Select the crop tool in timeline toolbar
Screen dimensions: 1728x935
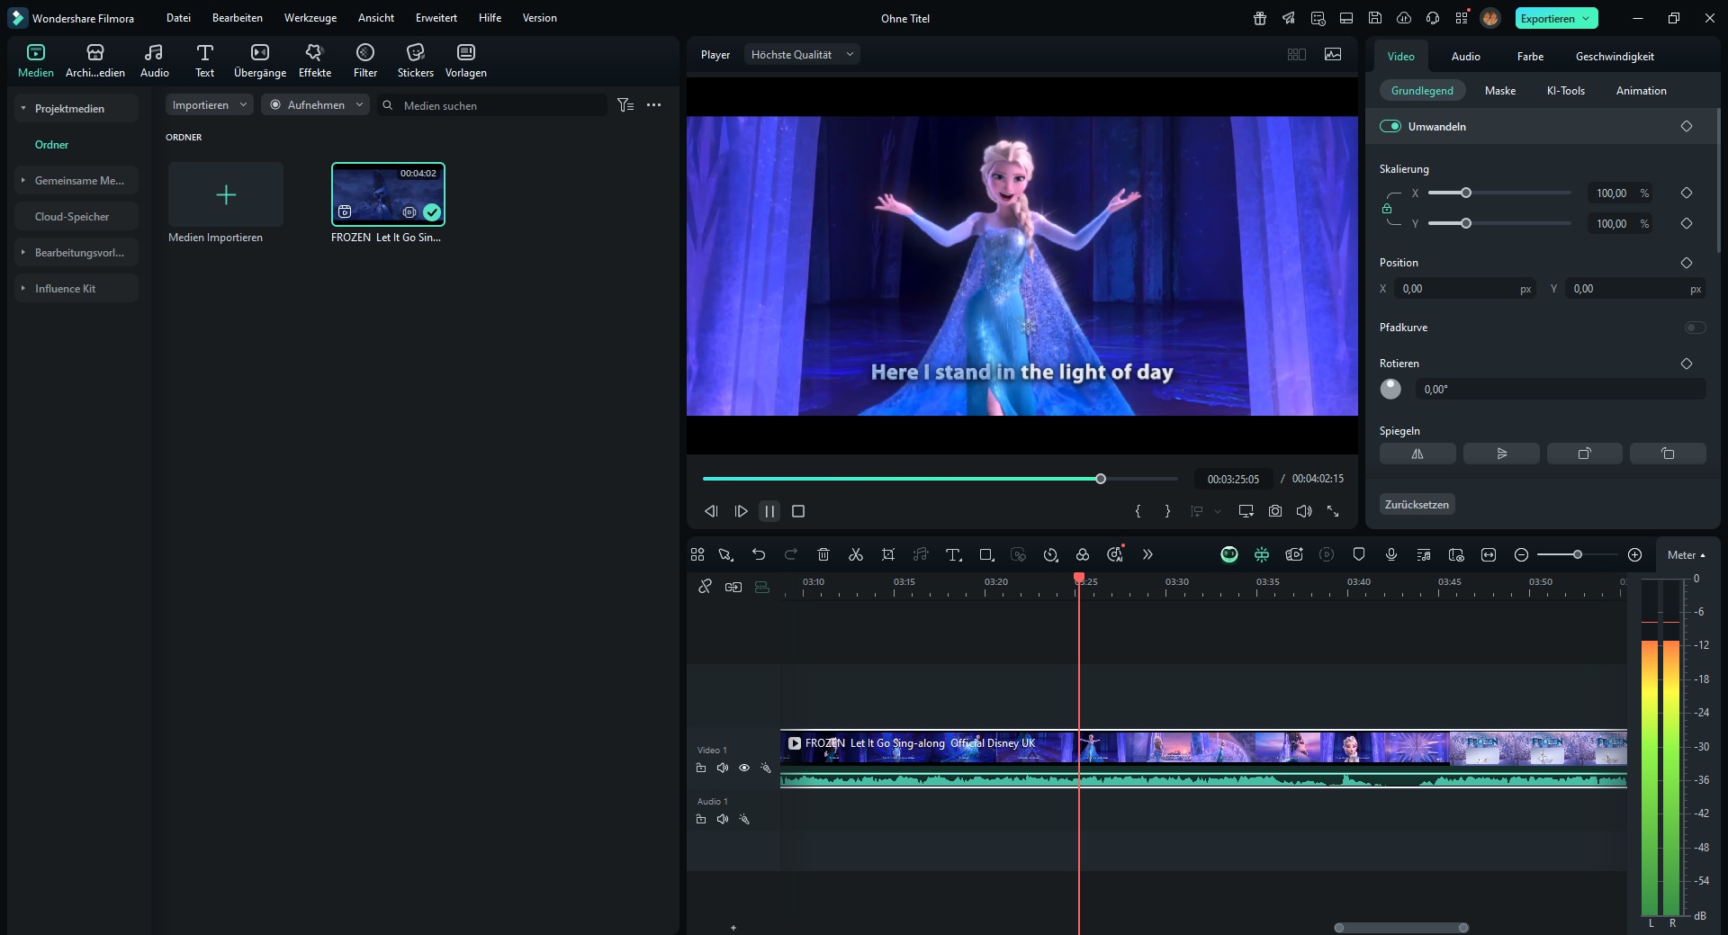[888, 554]
